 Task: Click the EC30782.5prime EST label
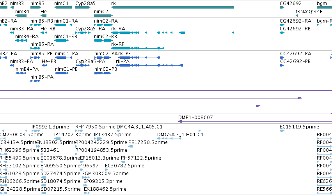(124, 166)
